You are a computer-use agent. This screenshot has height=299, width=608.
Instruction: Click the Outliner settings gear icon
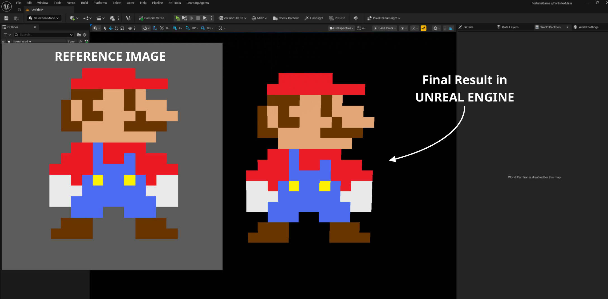click(x=85, y=35)
